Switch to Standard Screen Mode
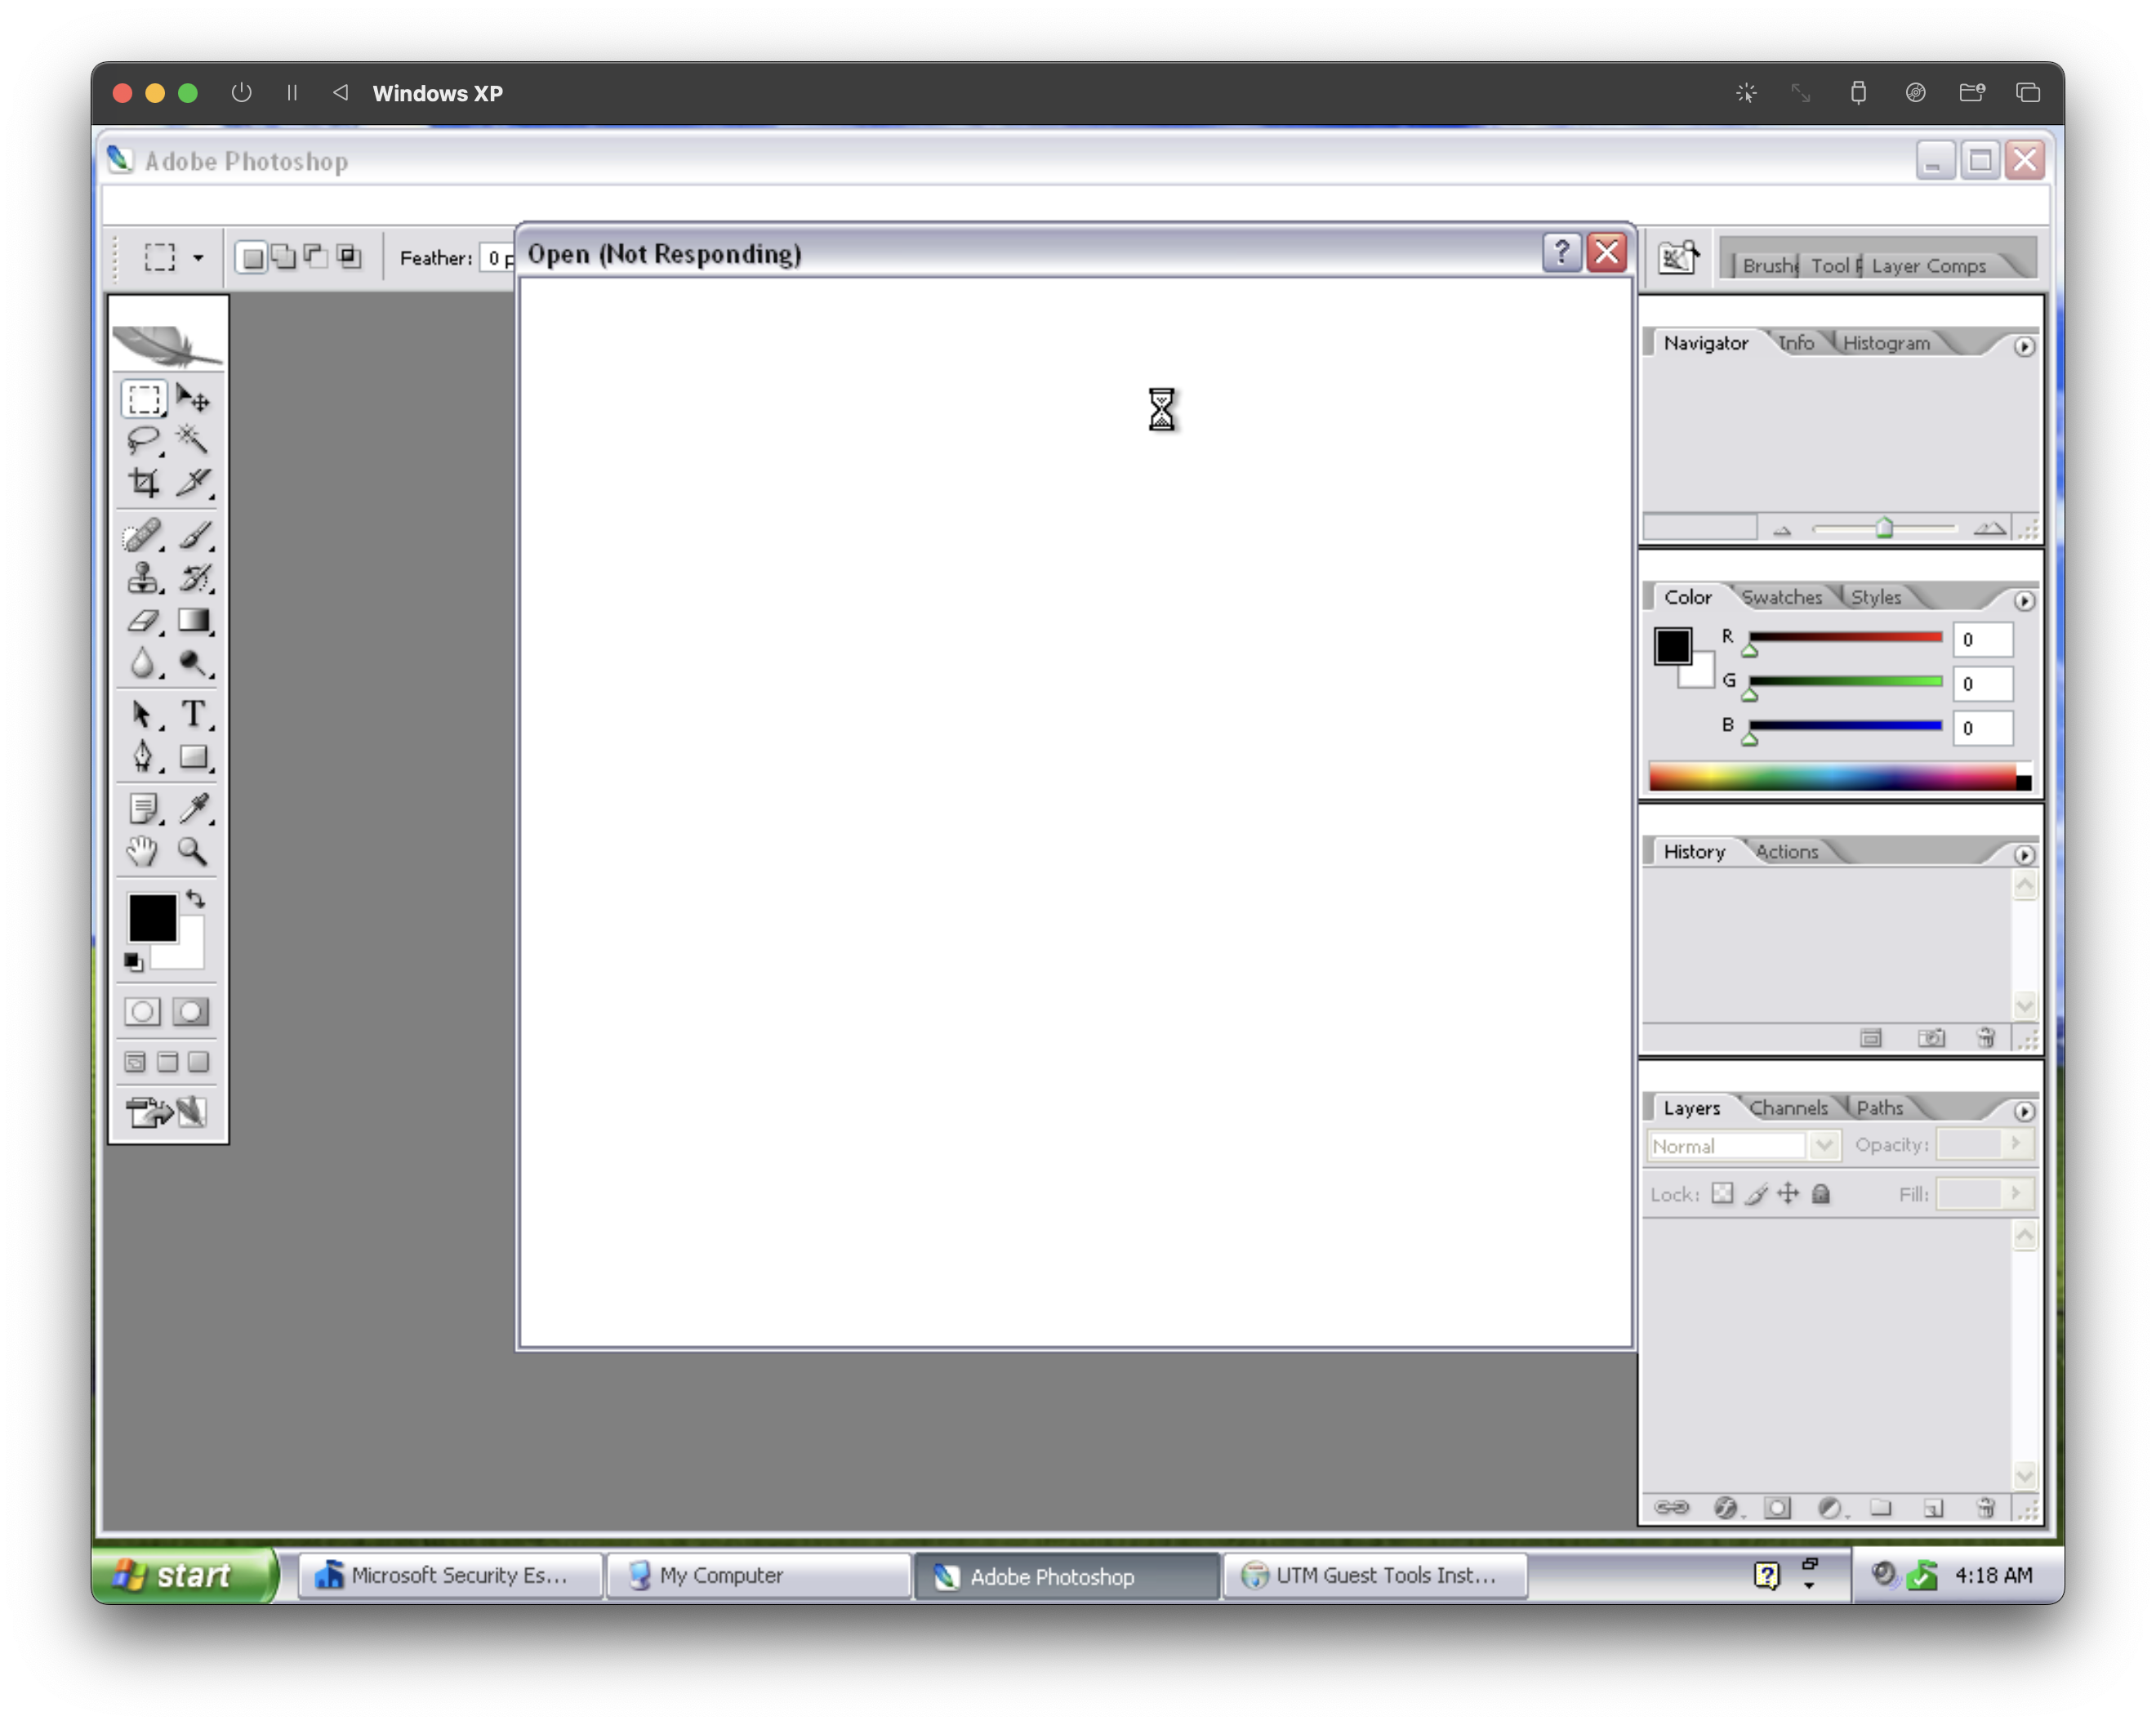The image size is (2156, 1725). 135,1062
